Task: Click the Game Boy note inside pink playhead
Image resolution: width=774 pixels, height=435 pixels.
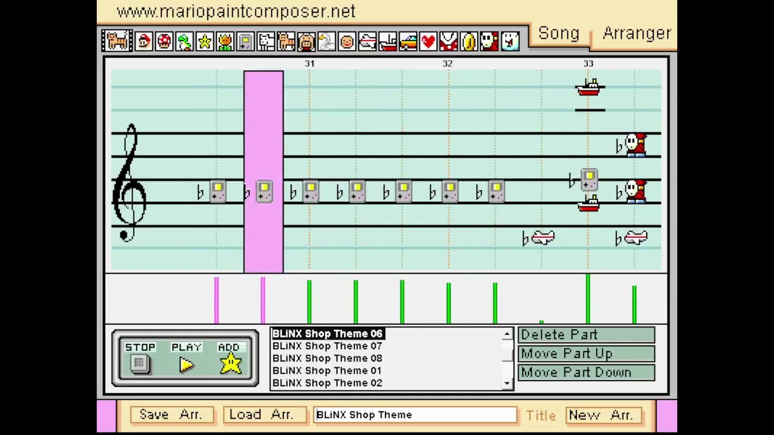Action: coord(264,192)
